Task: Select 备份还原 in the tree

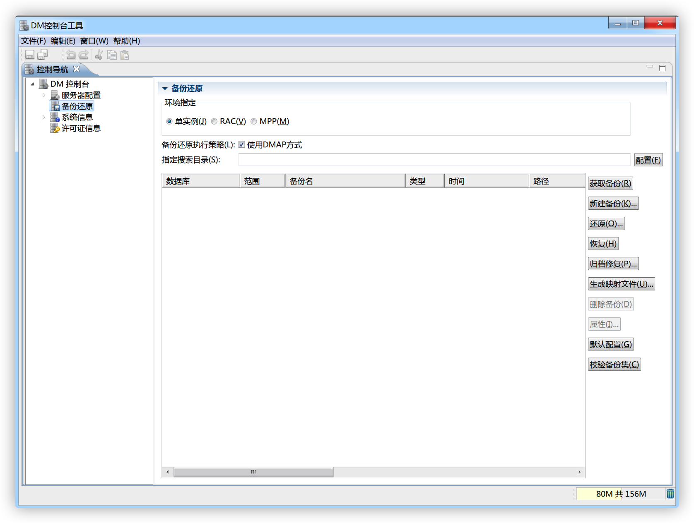Action: 77,106
